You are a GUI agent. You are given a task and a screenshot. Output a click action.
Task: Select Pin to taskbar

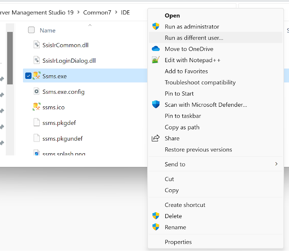point(183,116)
